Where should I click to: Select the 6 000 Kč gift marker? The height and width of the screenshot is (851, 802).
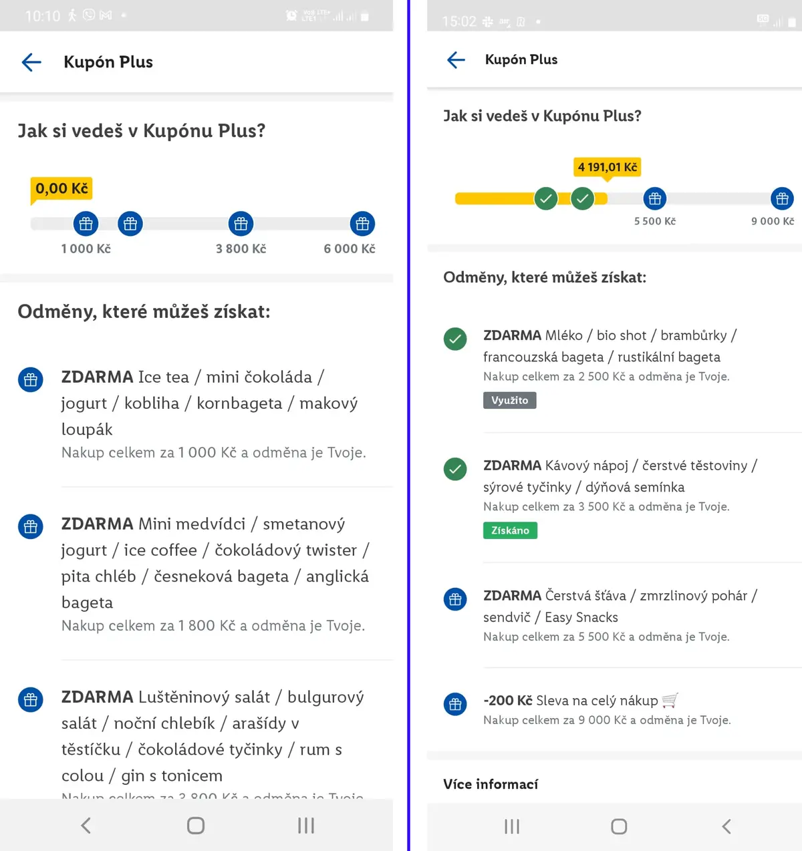pyautogui.click(x=362, y=224)
